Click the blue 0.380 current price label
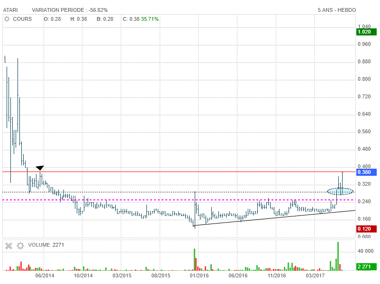 (366, 172)
